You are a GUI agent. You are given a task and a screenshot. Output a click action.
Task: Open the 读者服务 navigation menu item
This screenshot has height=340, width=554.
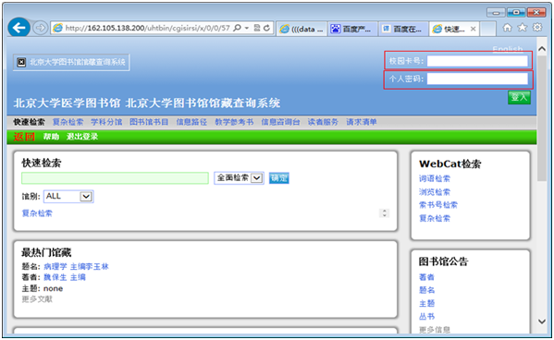(x=323, y=122)
